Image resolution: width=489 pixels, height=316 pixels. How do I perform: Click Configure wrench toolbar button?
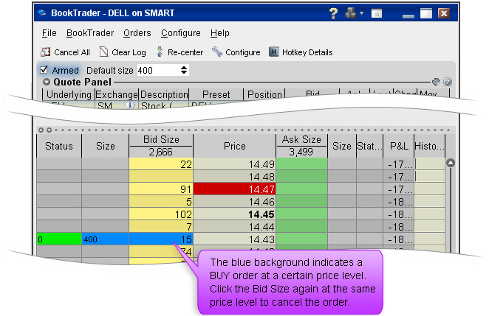(236, 52)
